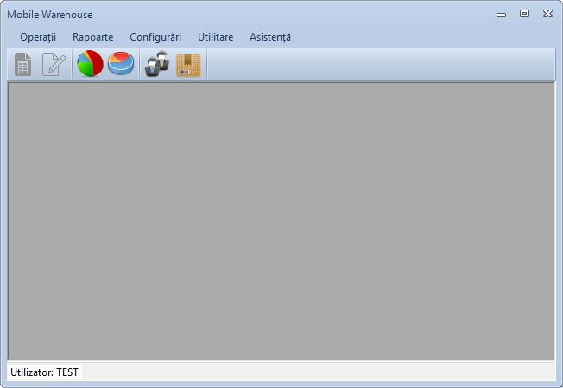Open the cardboard box products icon
The width and height of the screenshot is (563, 388).
click(x=188, y=65)
